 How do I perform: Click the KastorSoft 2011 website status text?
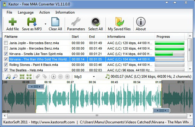[x=39, y=122]
